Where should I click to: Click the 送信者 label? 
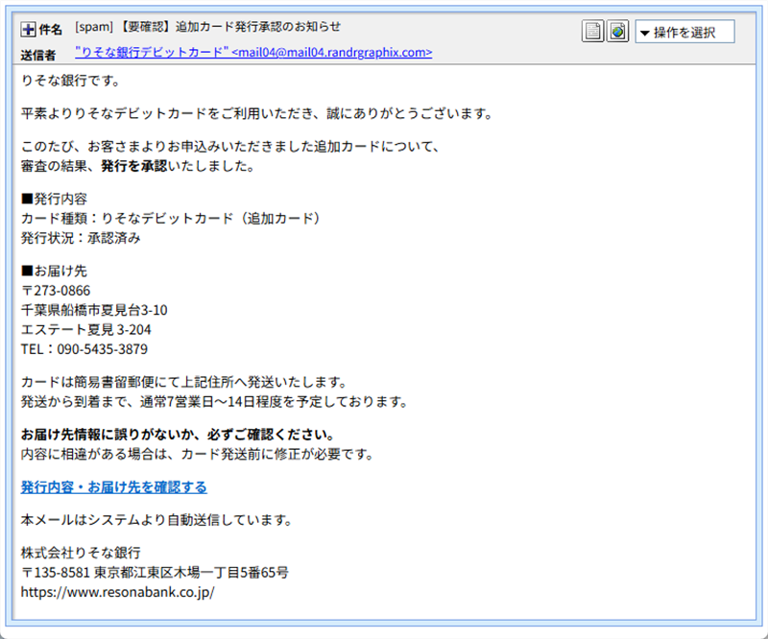click(38, 56)
